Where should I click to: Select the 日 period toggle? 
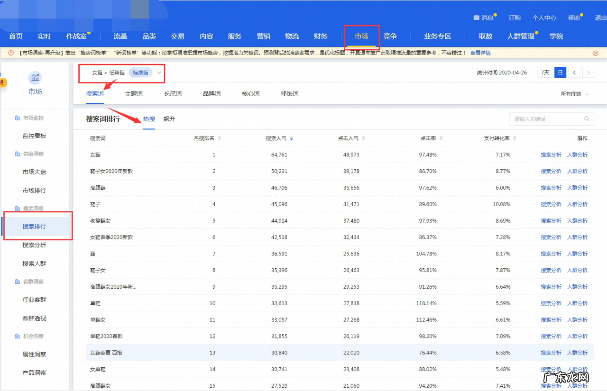560,73
